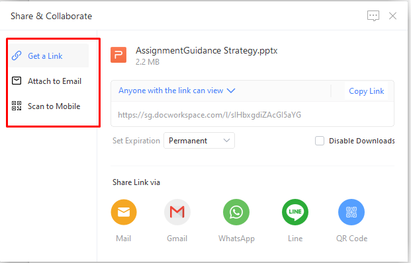Click the Share Link via heading
411x263 pixels.
(136, 182)
